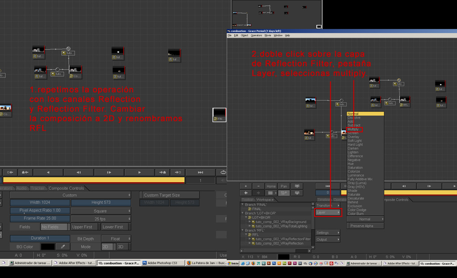The image size is (457, 278).
Task: Step one frame forward in left transport
Action: click(x=109, y=172)
